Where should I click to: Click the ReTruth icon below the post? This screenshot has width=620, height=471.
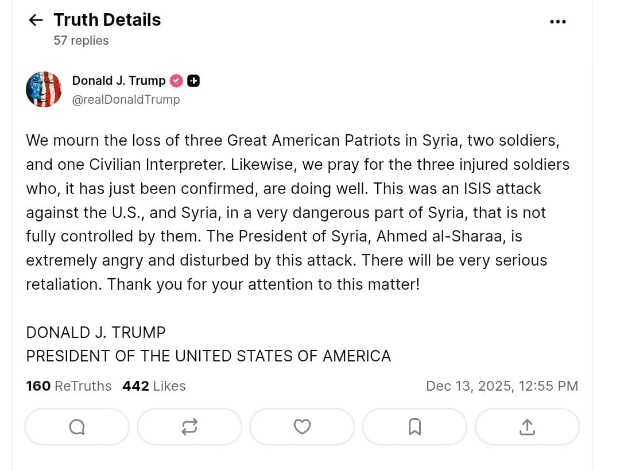click(x=189, y=427)
